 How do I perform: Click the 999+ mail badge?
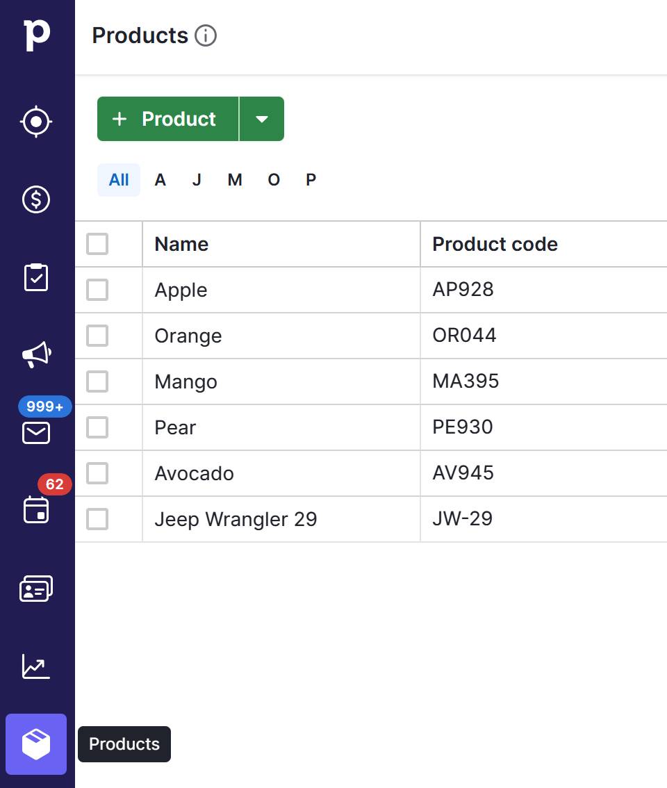(45, 407)
